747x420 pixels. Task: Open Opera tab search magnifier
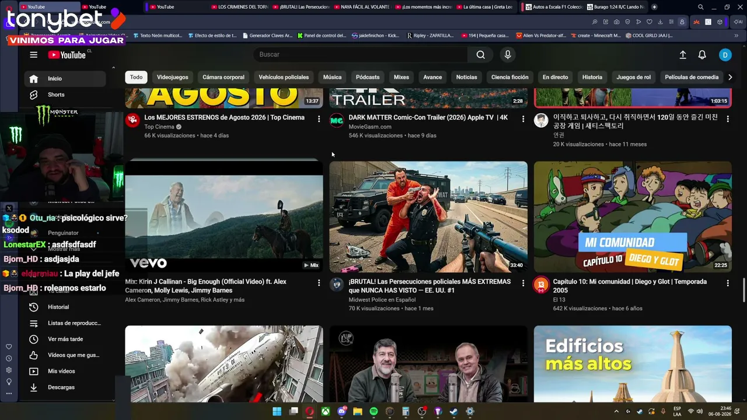(x=700, y=7)
